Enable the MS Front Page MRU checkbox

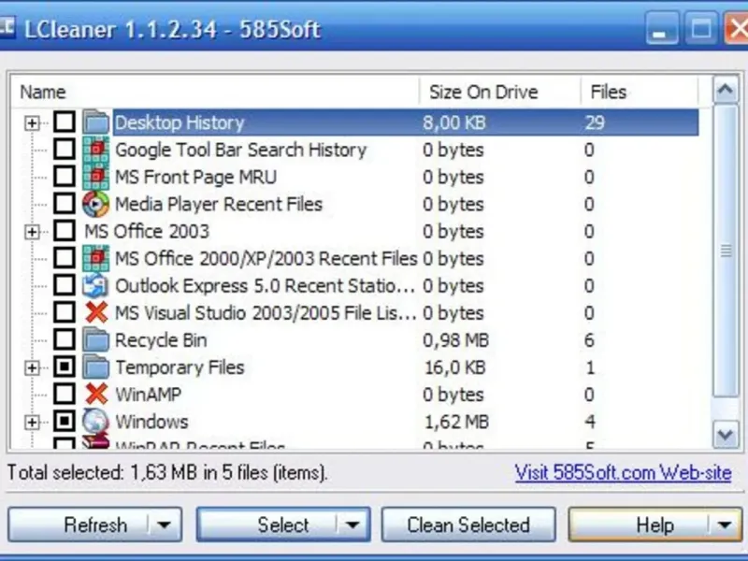pyautogui.click(x=64, y=177)
